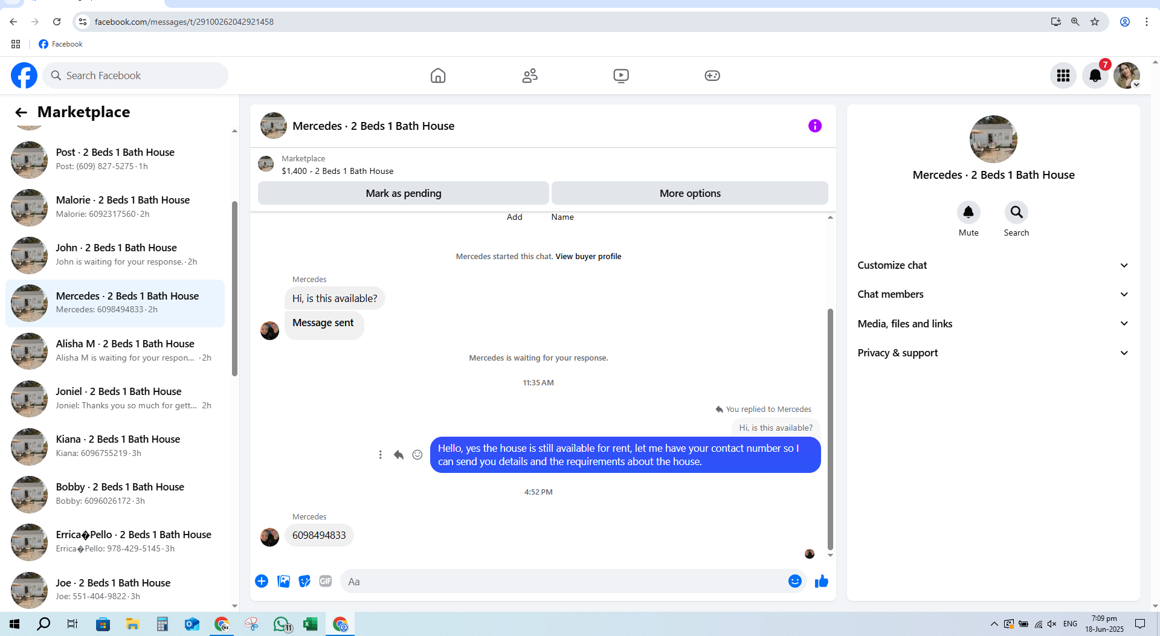
Task: Open emoji picker in message box
Action: 795,581
